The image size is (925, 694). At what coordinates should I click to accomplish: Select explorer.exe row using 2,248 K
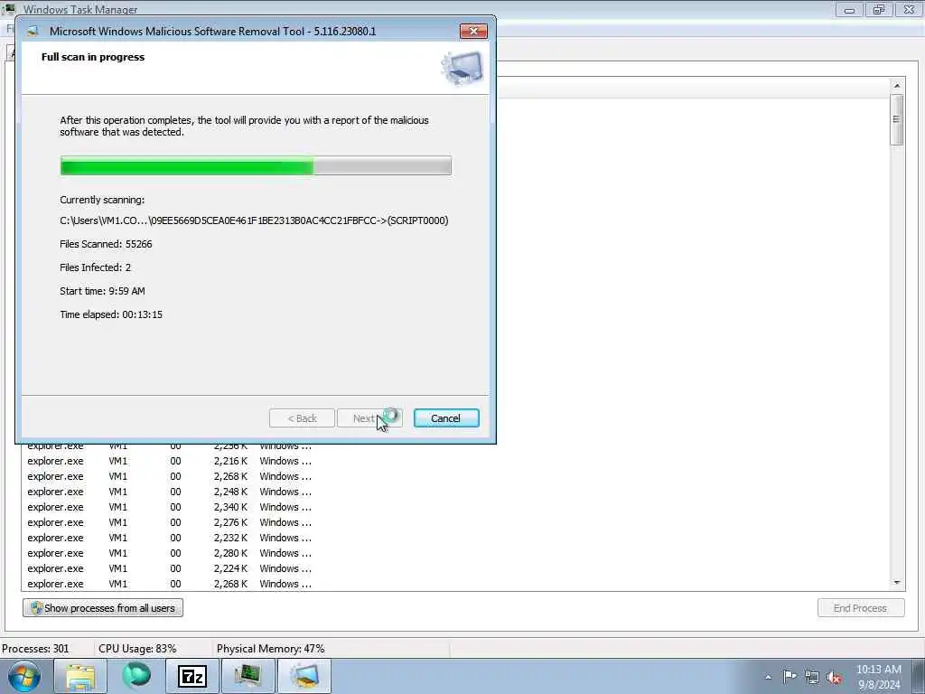point(169,492)
